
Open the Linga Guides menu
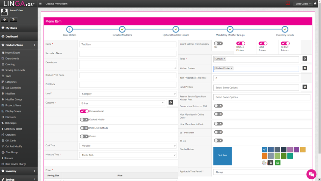(x=304, y=4)
